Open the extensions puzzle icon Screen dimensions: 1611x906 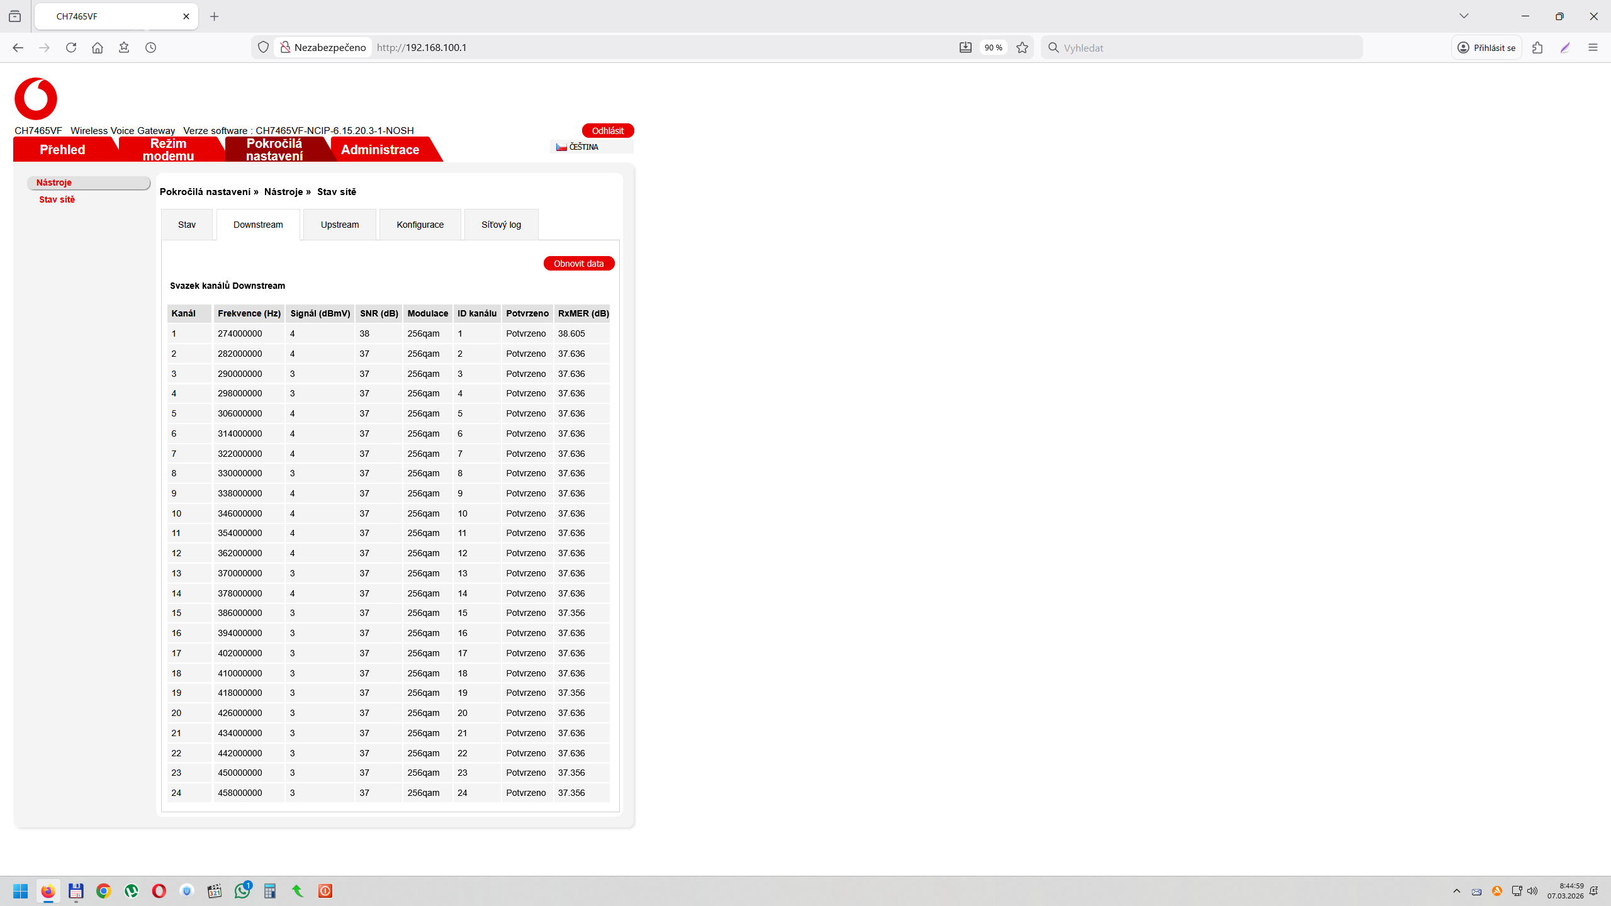coord(1537,47)
